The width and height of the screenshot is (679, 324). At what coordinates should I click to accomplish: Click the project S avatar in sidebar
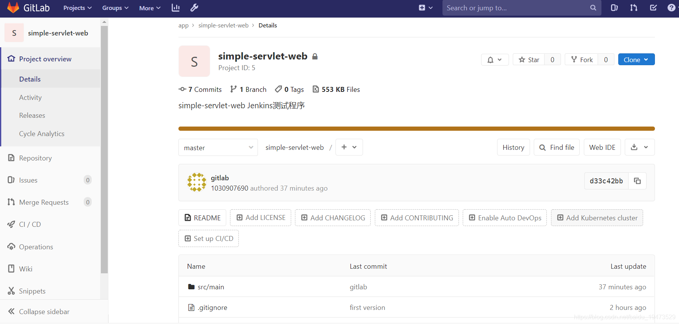[14, 33]
